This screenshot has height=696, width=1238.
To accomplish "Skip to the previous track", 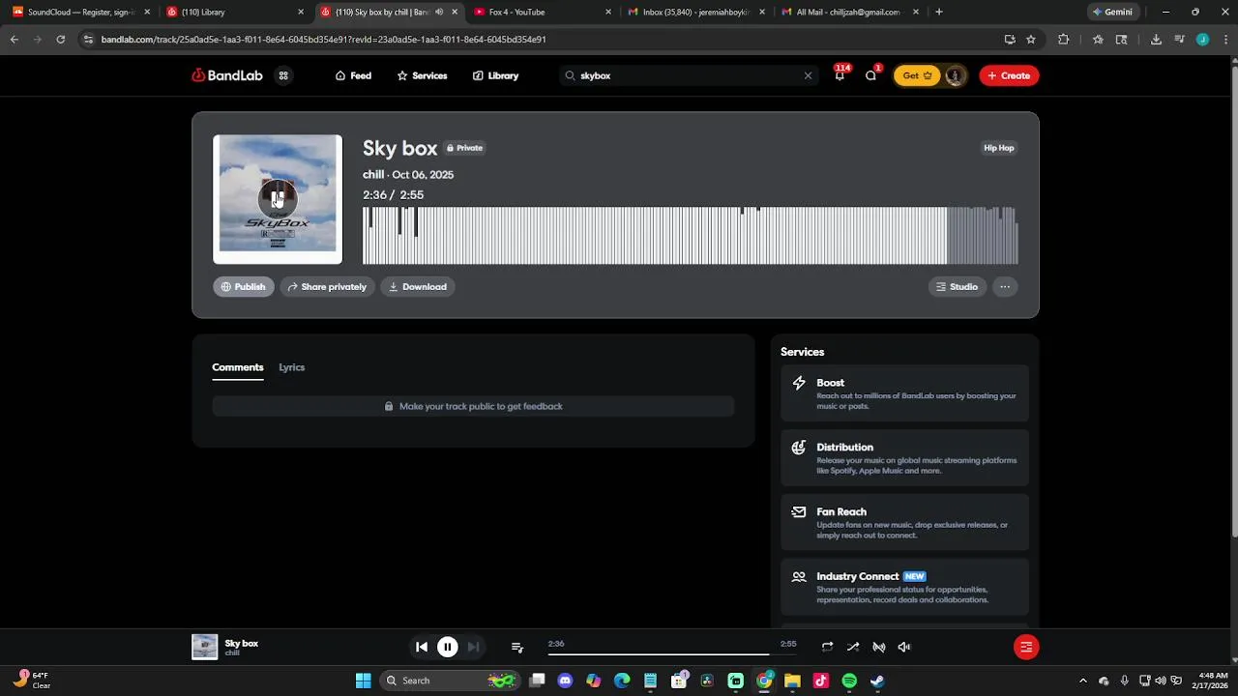I will click(422, 647).
